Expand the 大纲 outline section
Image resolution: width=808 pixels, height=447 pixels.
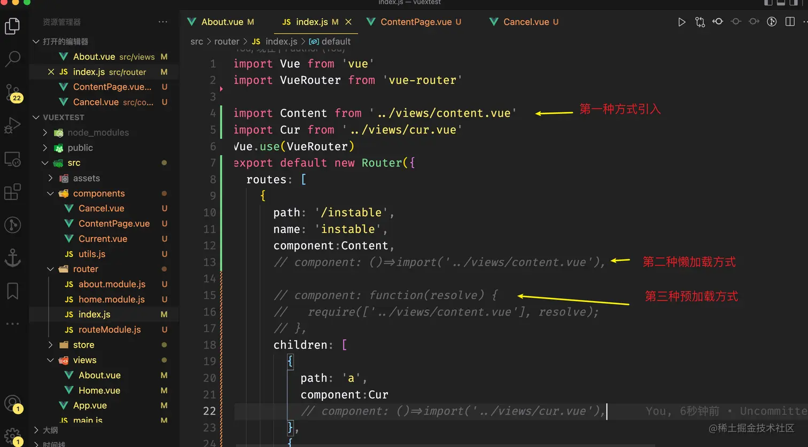[36, 430]
